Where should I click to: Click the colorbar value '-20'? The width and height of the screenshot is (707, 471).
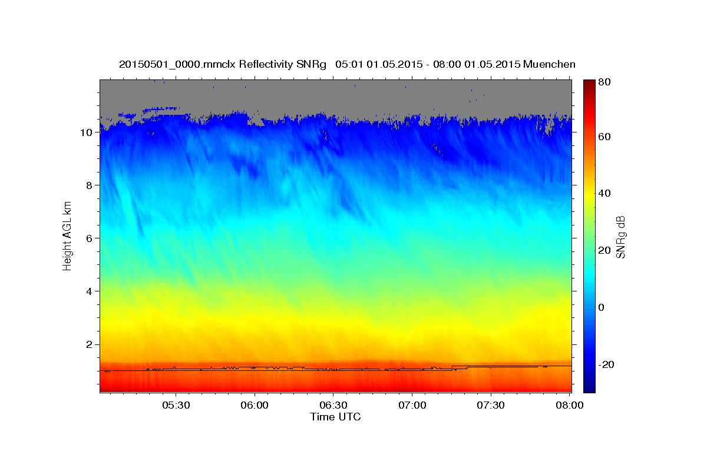click(606, 365)
